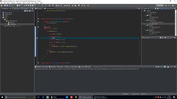This screenshot has height=99, width=177.
Task: Click the Windows Start button
Action: [x=2, y=97]
